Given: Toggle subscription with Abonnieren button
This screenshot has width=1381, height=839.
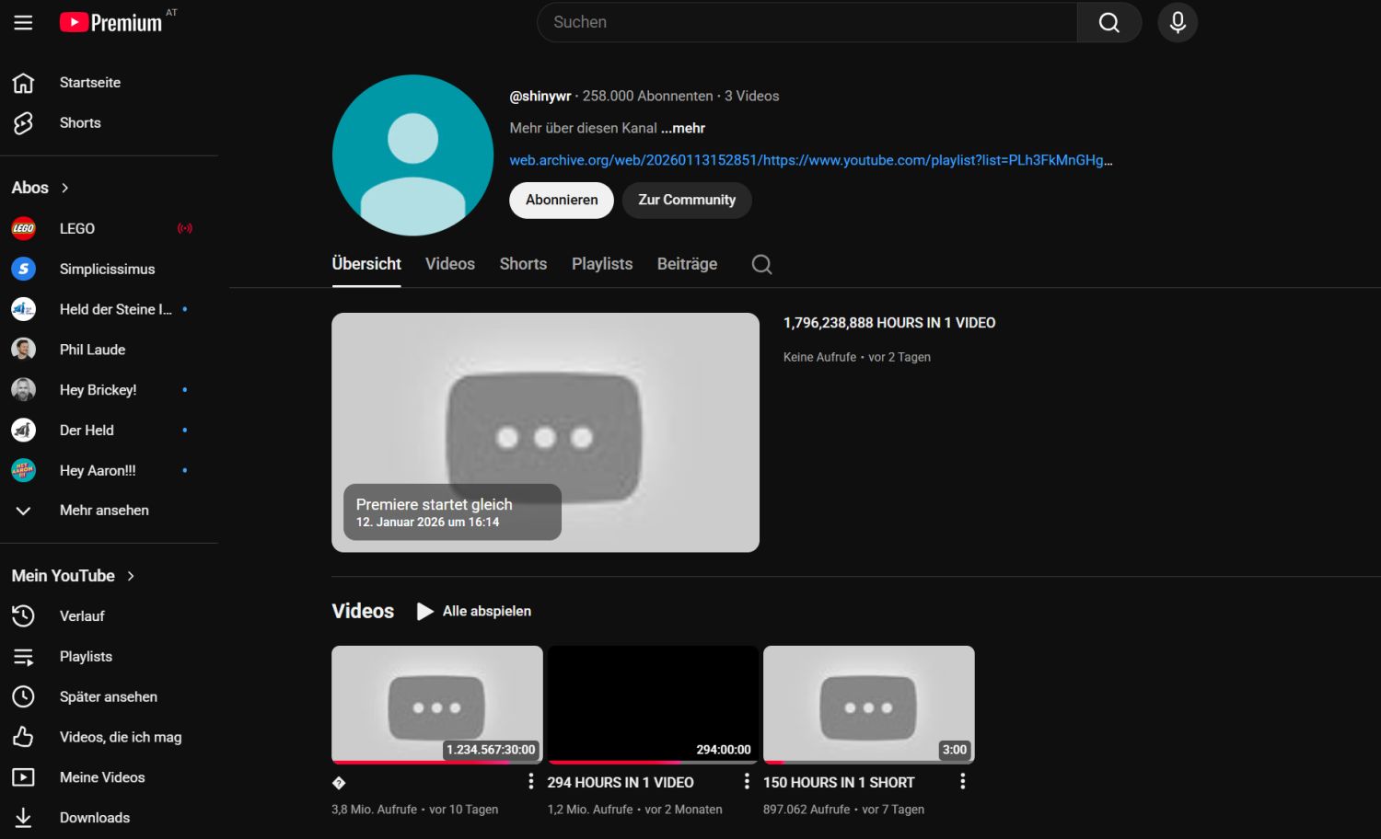Looking at the screenshot, I should (562, 201).
